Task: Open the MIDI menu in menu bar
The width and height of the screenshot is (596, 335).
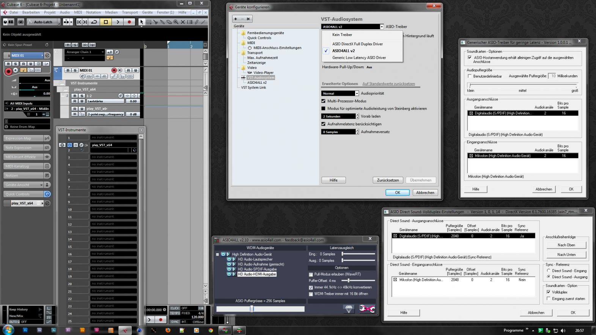Action: [x=78, y=13]
